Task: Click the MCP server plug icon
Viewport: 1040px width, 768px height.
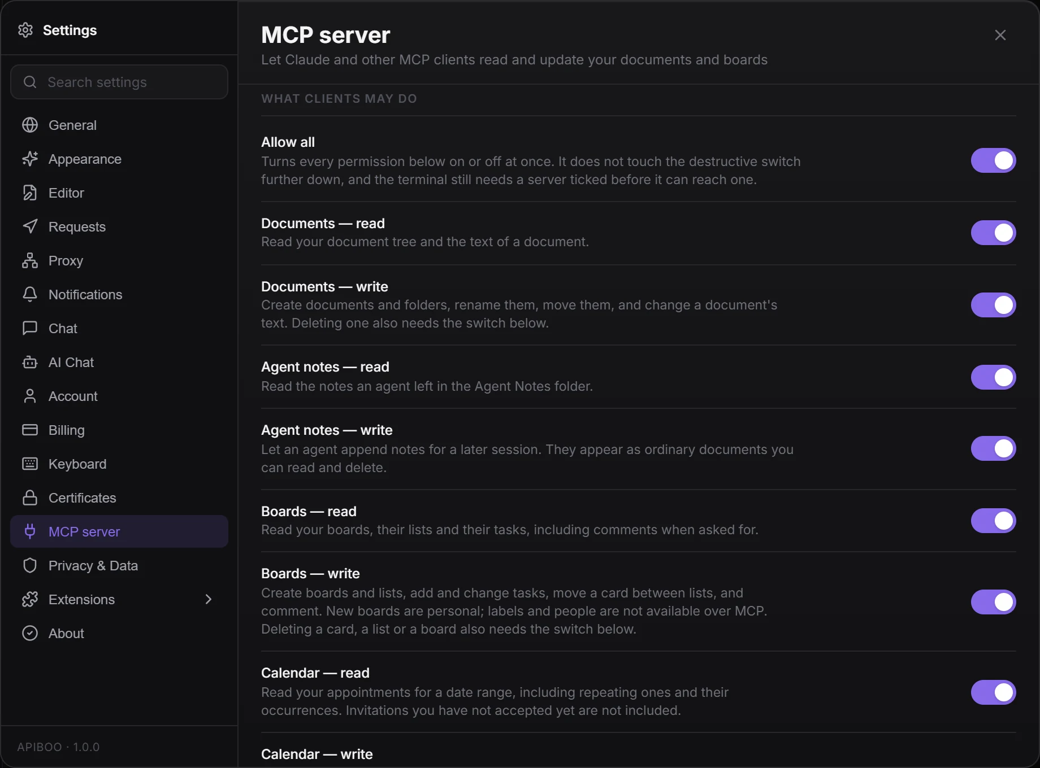Action: coord(30,532)
